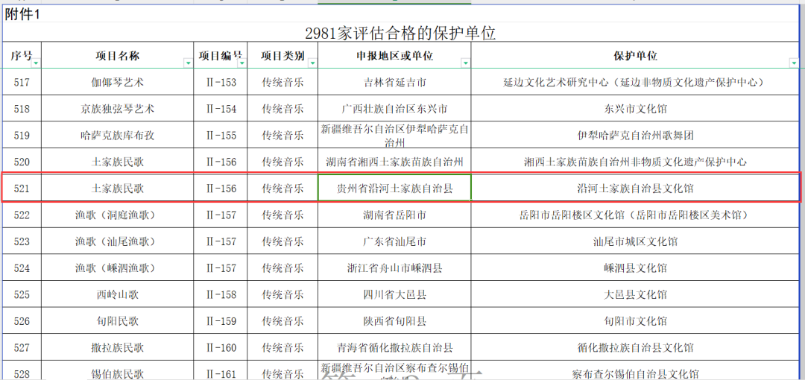
Task: Expand the 项目编号 filter arrow
Action: tap(240, 63)
